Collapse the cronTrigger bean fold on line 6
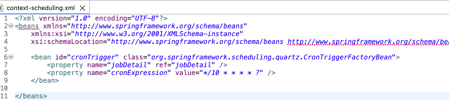The height and width of the screenshot is (100, 449). click(x=11, y=57)
